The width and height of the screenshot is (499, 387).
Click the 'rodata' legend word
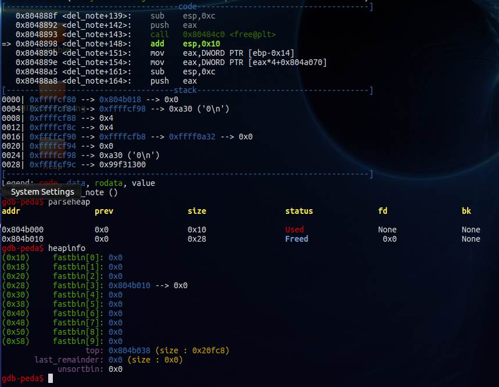click(109, 183)
